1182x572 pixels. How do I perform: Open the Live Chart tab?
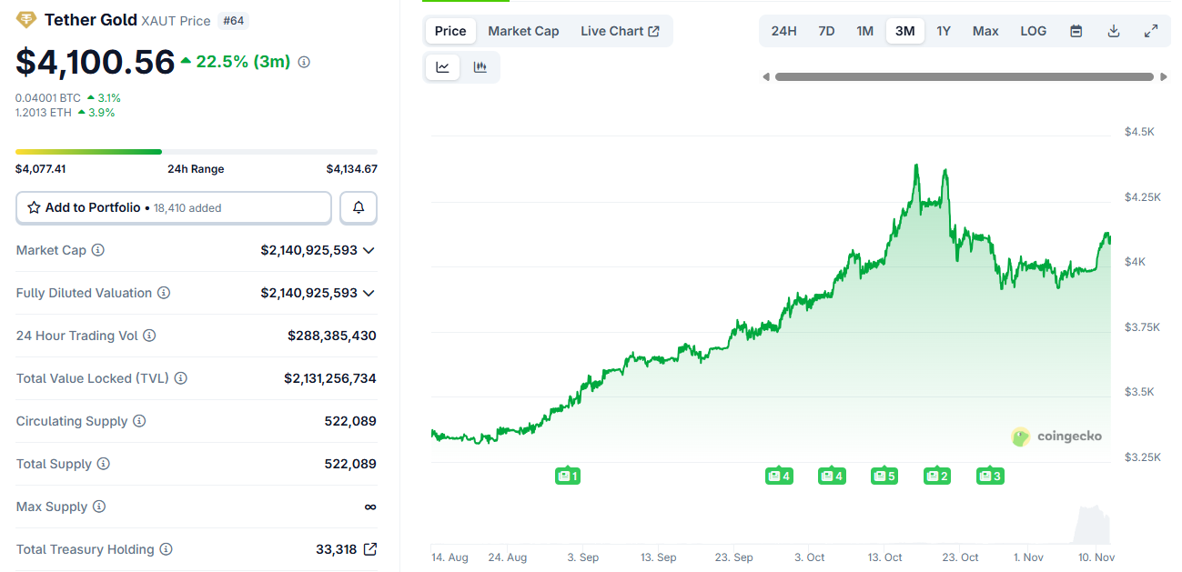coord(620,30)
